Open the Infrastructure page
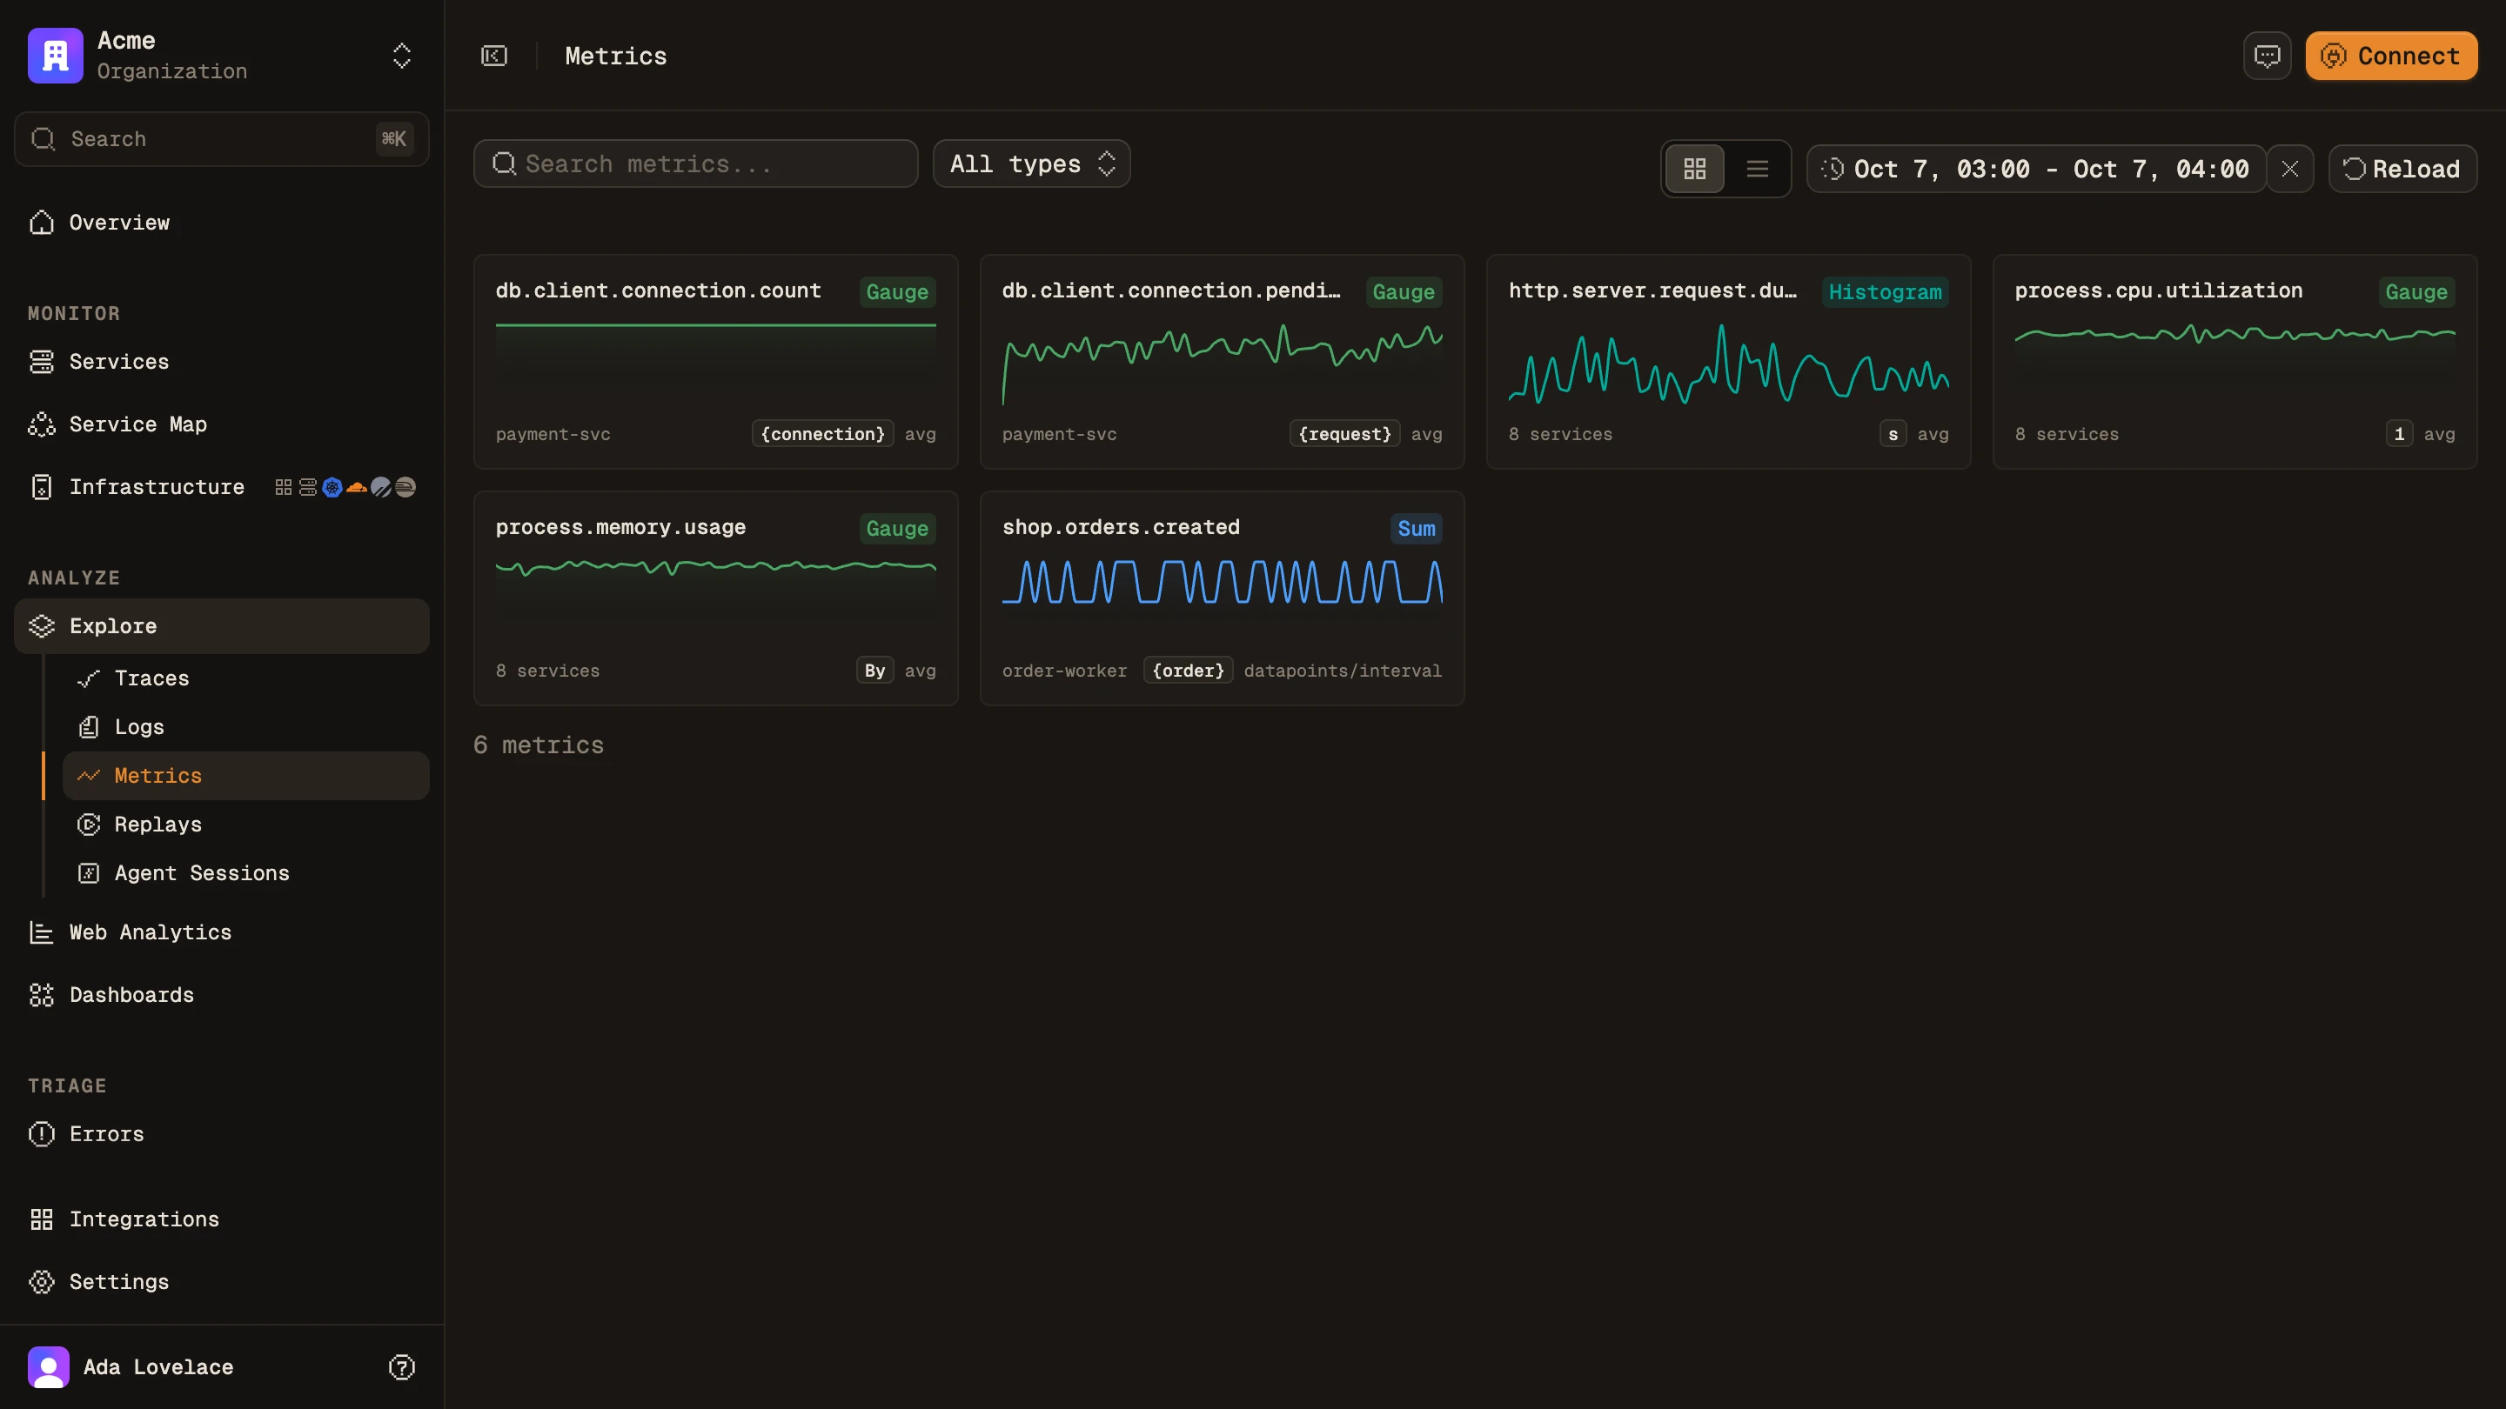2506x1409 pixels. [222, 487]
